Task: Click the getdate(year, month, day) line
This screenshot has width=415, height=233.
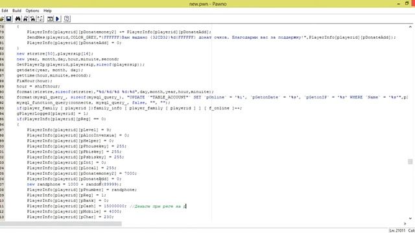Action: click(x=50, y=71)
